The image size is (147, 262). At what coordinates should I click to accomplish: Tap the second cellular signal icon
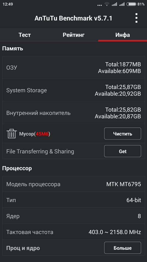(122, 4)
